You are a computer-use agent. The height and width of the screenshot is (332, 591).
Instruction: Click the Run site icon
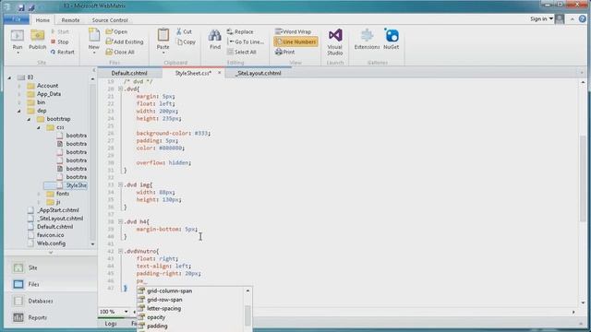(x=18, y=36)
